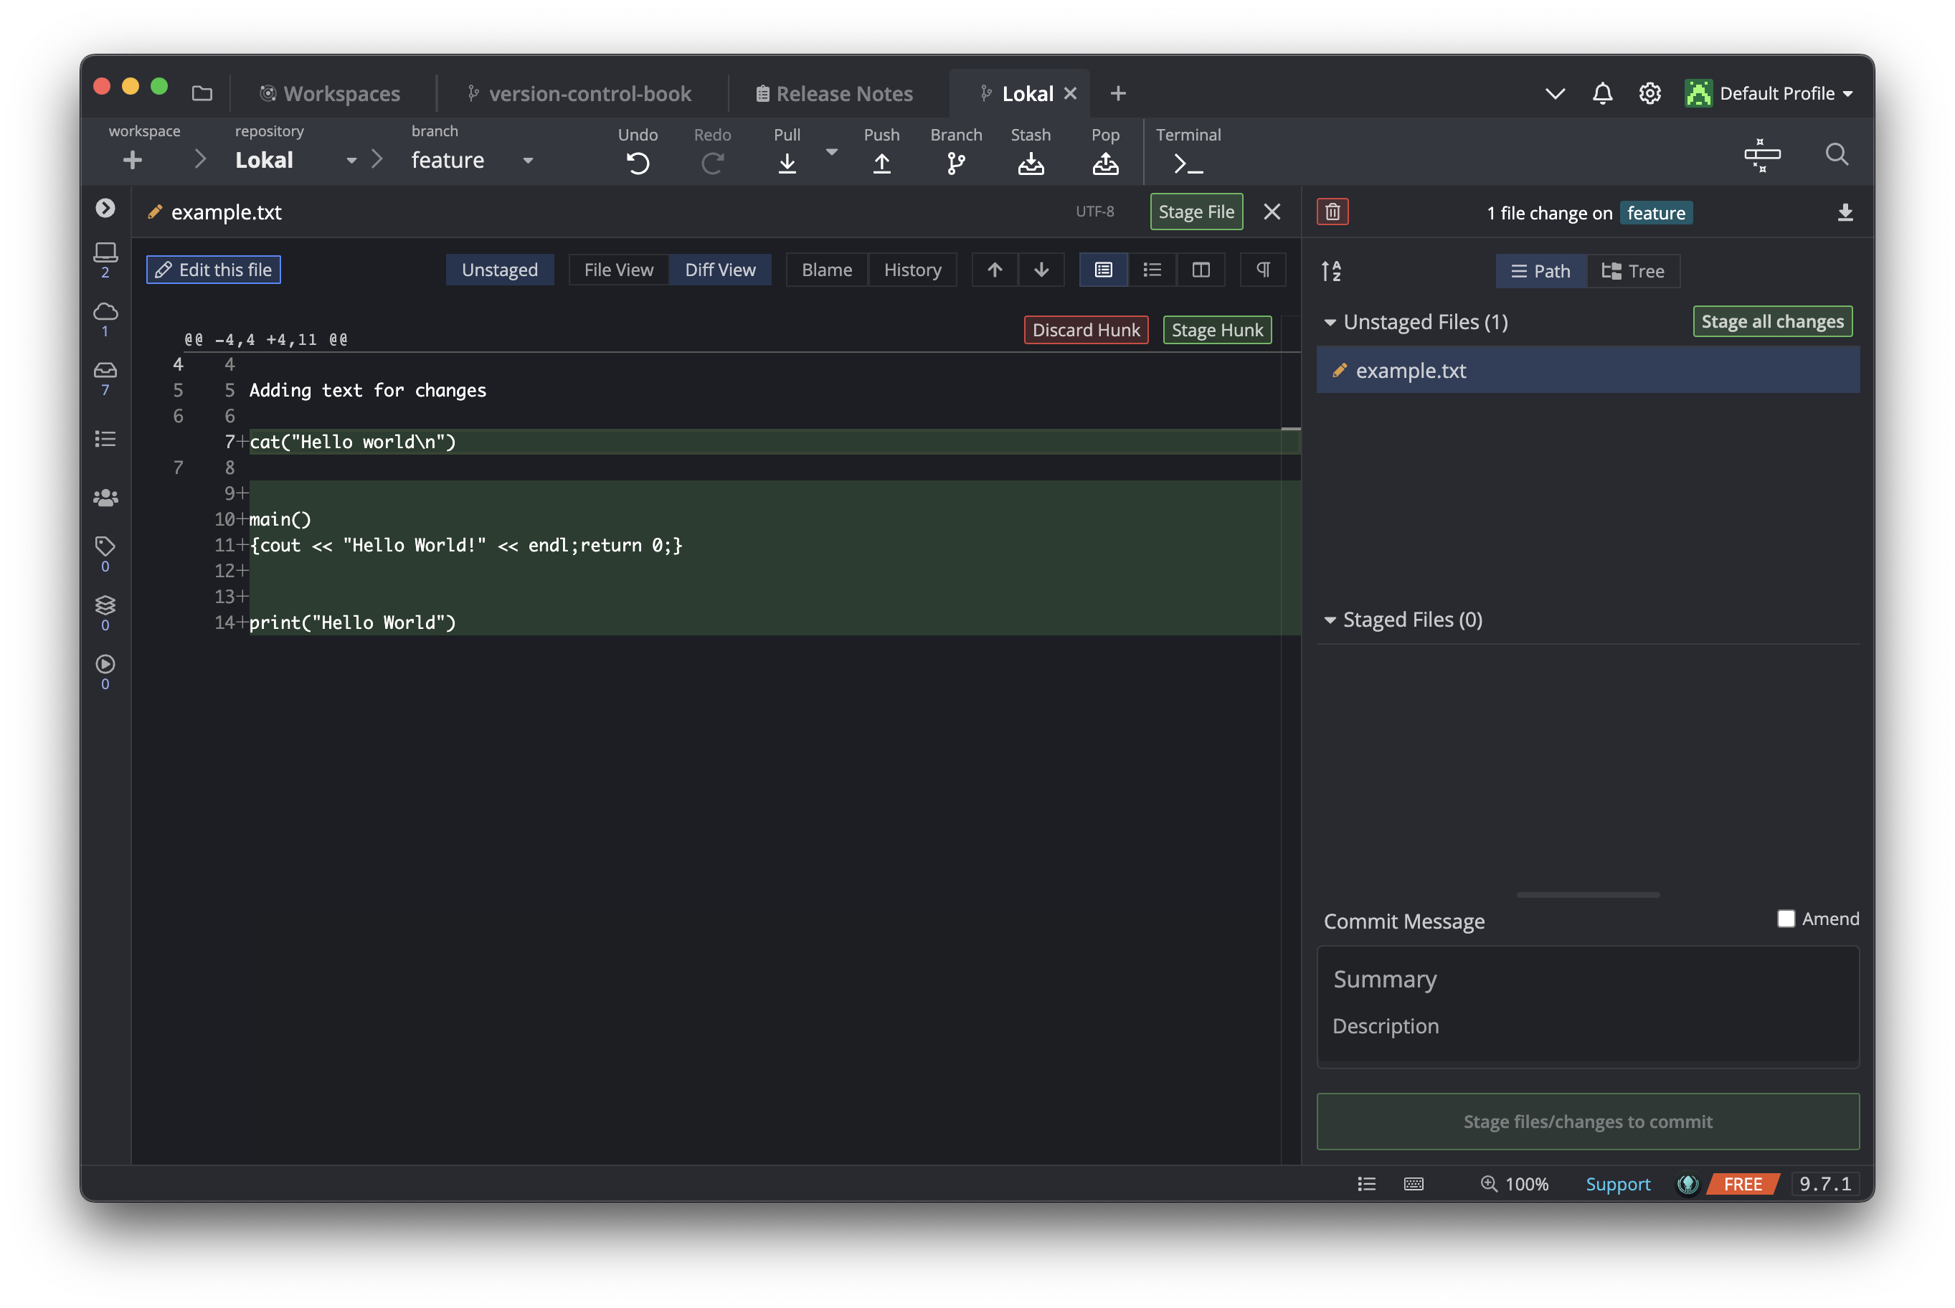
Task: Select the File View tab
Action: [618, 270]
